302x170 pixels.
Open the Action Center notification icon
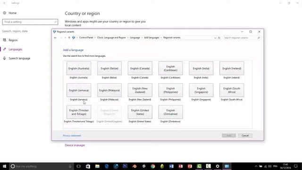click(x=296, y=166)
